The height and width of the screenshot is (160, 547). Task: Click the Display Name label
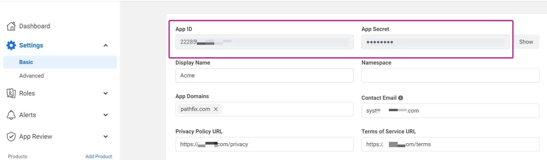pos(193,63)
